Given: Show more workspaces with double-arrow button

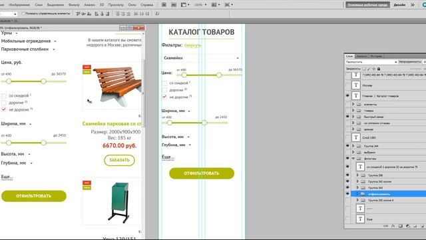Looking at the screenshot, I should point(413,5).
